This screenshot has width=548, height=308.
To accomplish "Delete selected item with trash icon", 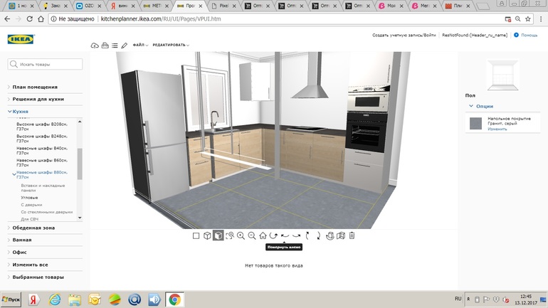I will click(352, 235).
